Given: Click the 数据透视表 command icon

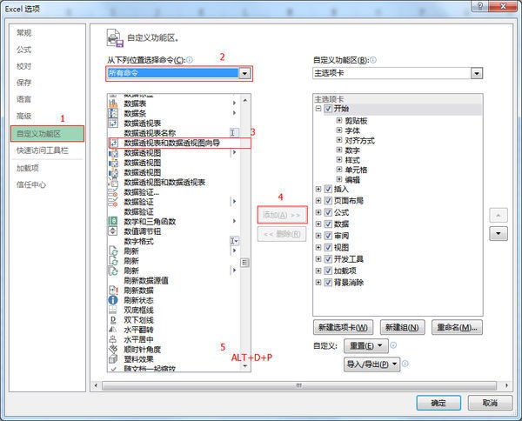Looking at the screenshot, I should (113, 124).
